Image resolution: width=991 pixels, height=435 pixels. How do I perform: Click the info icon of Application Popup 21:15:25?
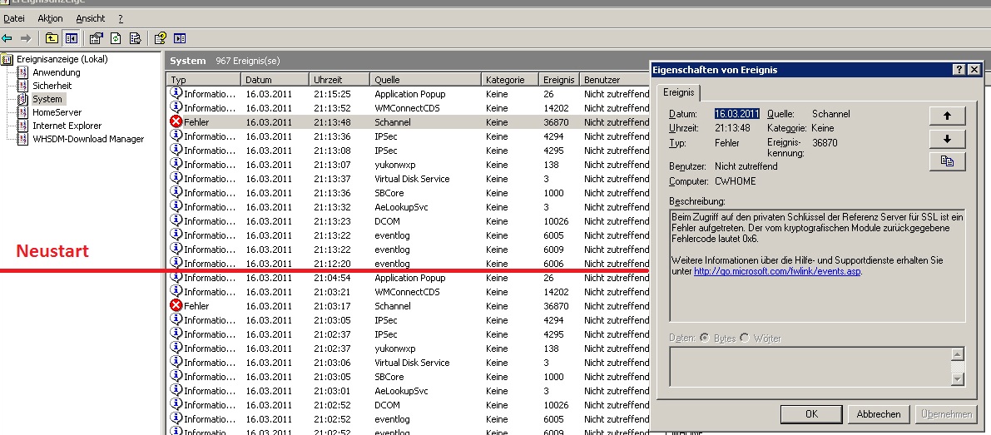[x=176, y=93]
